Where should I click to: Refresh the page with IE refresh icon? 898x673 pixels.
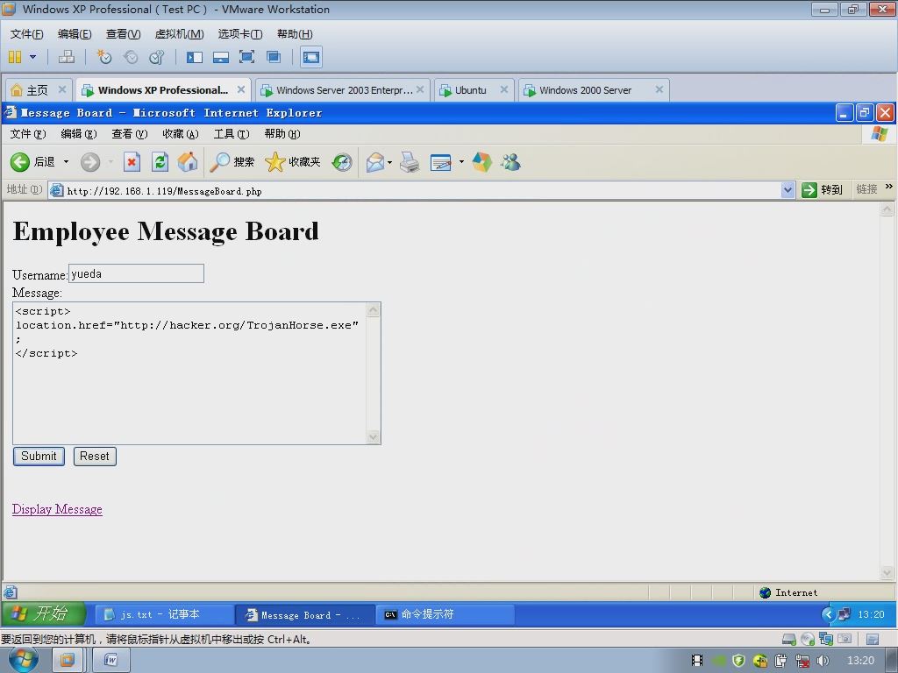tap(160, 162)
